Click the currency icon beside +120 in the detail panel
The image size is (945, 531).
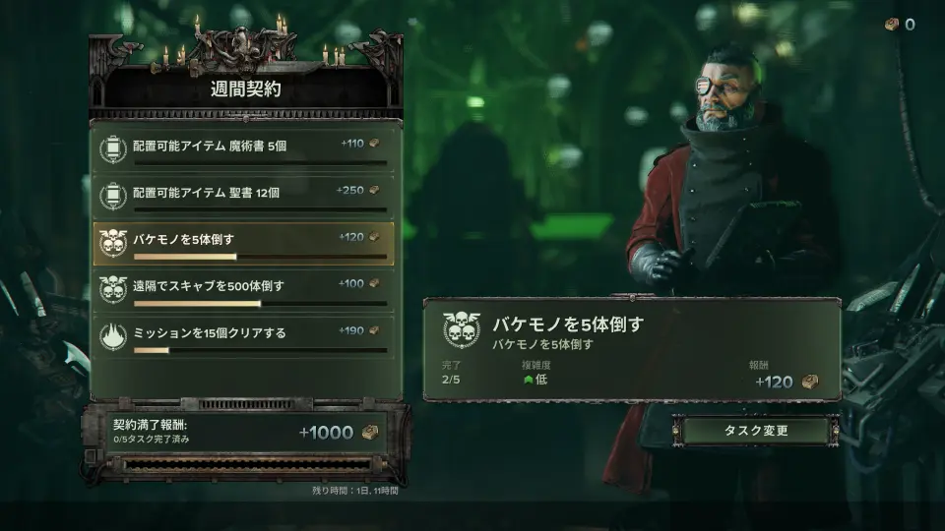click(810, 382)
